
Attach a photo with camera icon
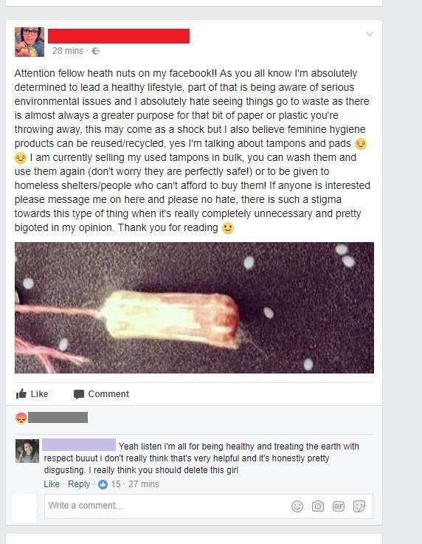click(x=318, y=506)
